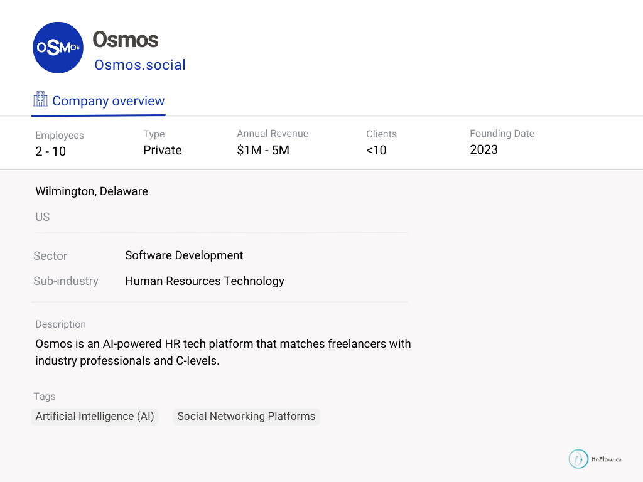Click the company description paragraph
The image size is (643, 482).
point(223,352)
